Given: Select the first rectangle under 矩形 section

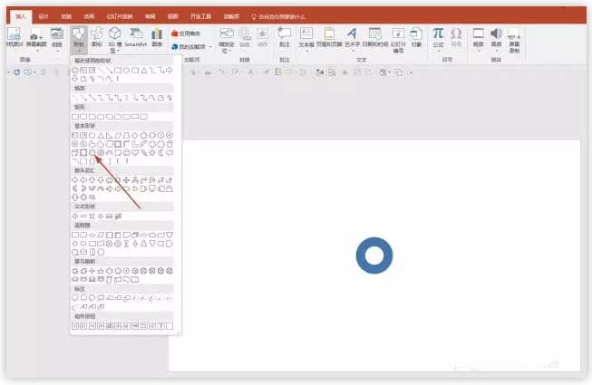Looking at the screenshot, I should point(74,117).
